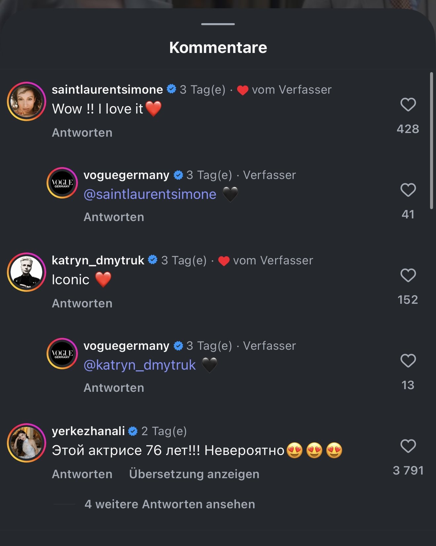Grab the sheet drag handle above Kommentare
Image resolution: width=436 pixels, height=546 pixels.
click(218, 24)
